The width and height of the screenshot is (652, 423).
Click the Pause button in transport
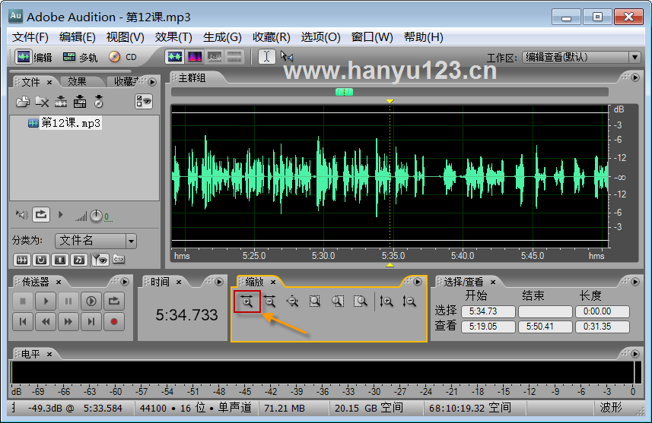(x=68, y=301)
